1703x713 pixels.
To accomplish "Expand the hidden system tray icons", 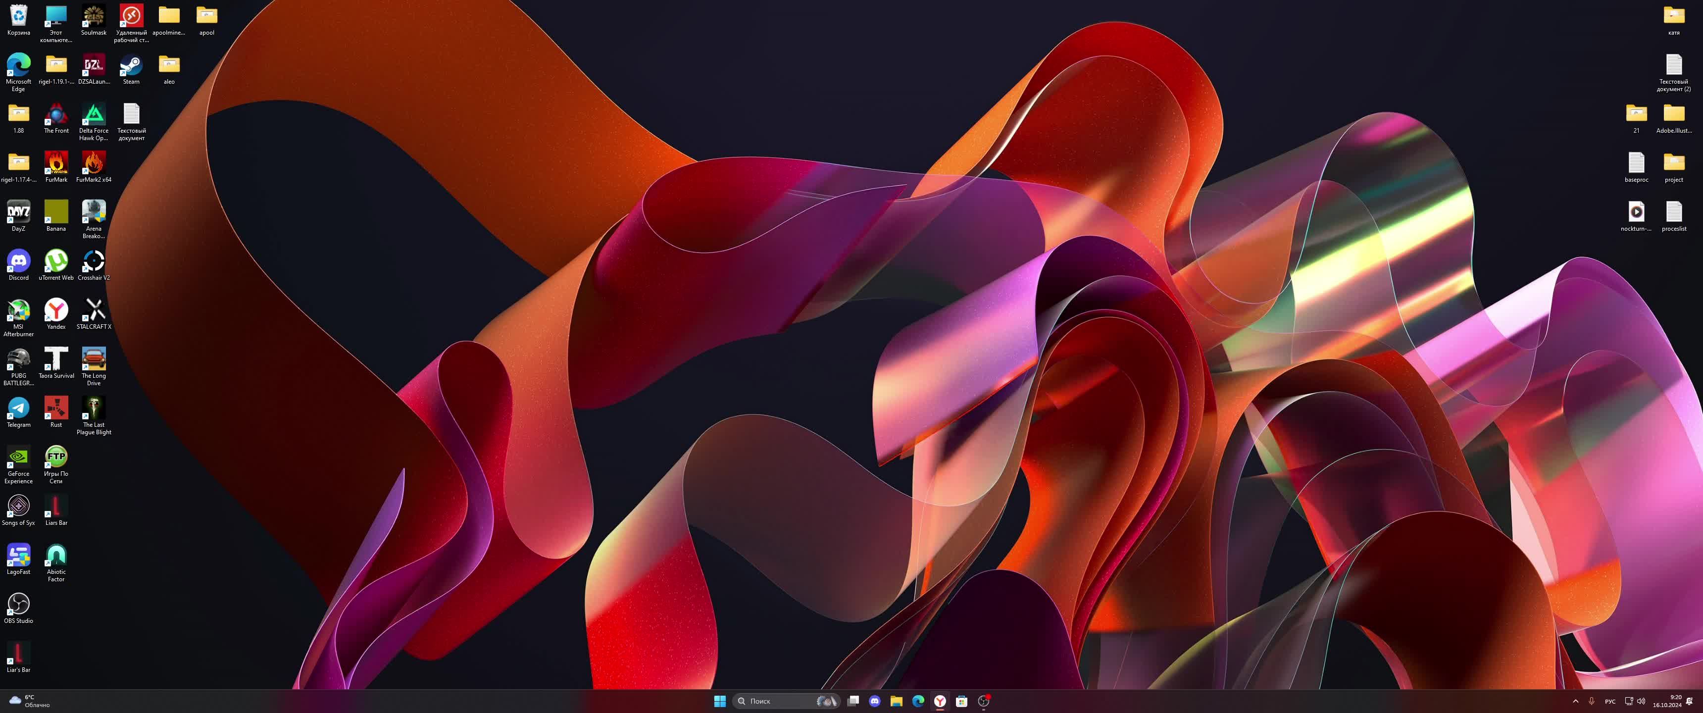I will pos(1575,701).
